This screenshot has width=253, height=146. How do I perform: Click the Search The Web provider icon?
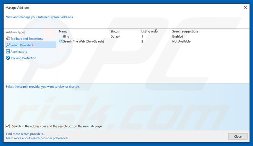(61, 41)
